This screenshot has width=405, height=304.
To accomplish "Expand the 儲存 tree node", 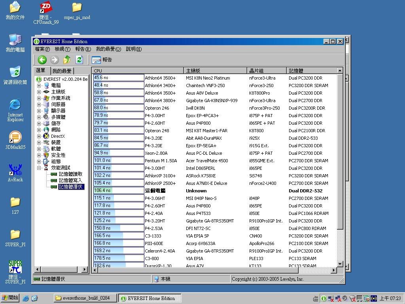I will [x=39, y=123].
